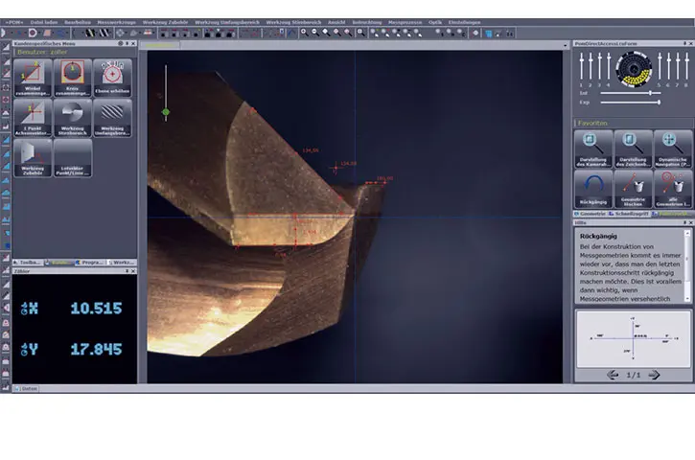Click the Daten tab at bottom
Screen dimensions: 695x460
tap(29, 388)
